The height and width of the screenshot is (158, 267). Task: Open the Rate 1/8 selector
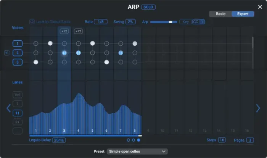101,22
